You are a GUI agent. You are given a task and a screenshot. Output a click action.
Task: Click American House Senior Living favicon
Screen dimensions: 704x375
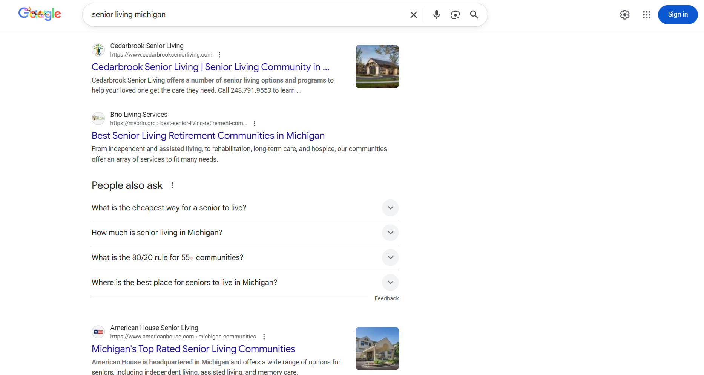(98, 332)
